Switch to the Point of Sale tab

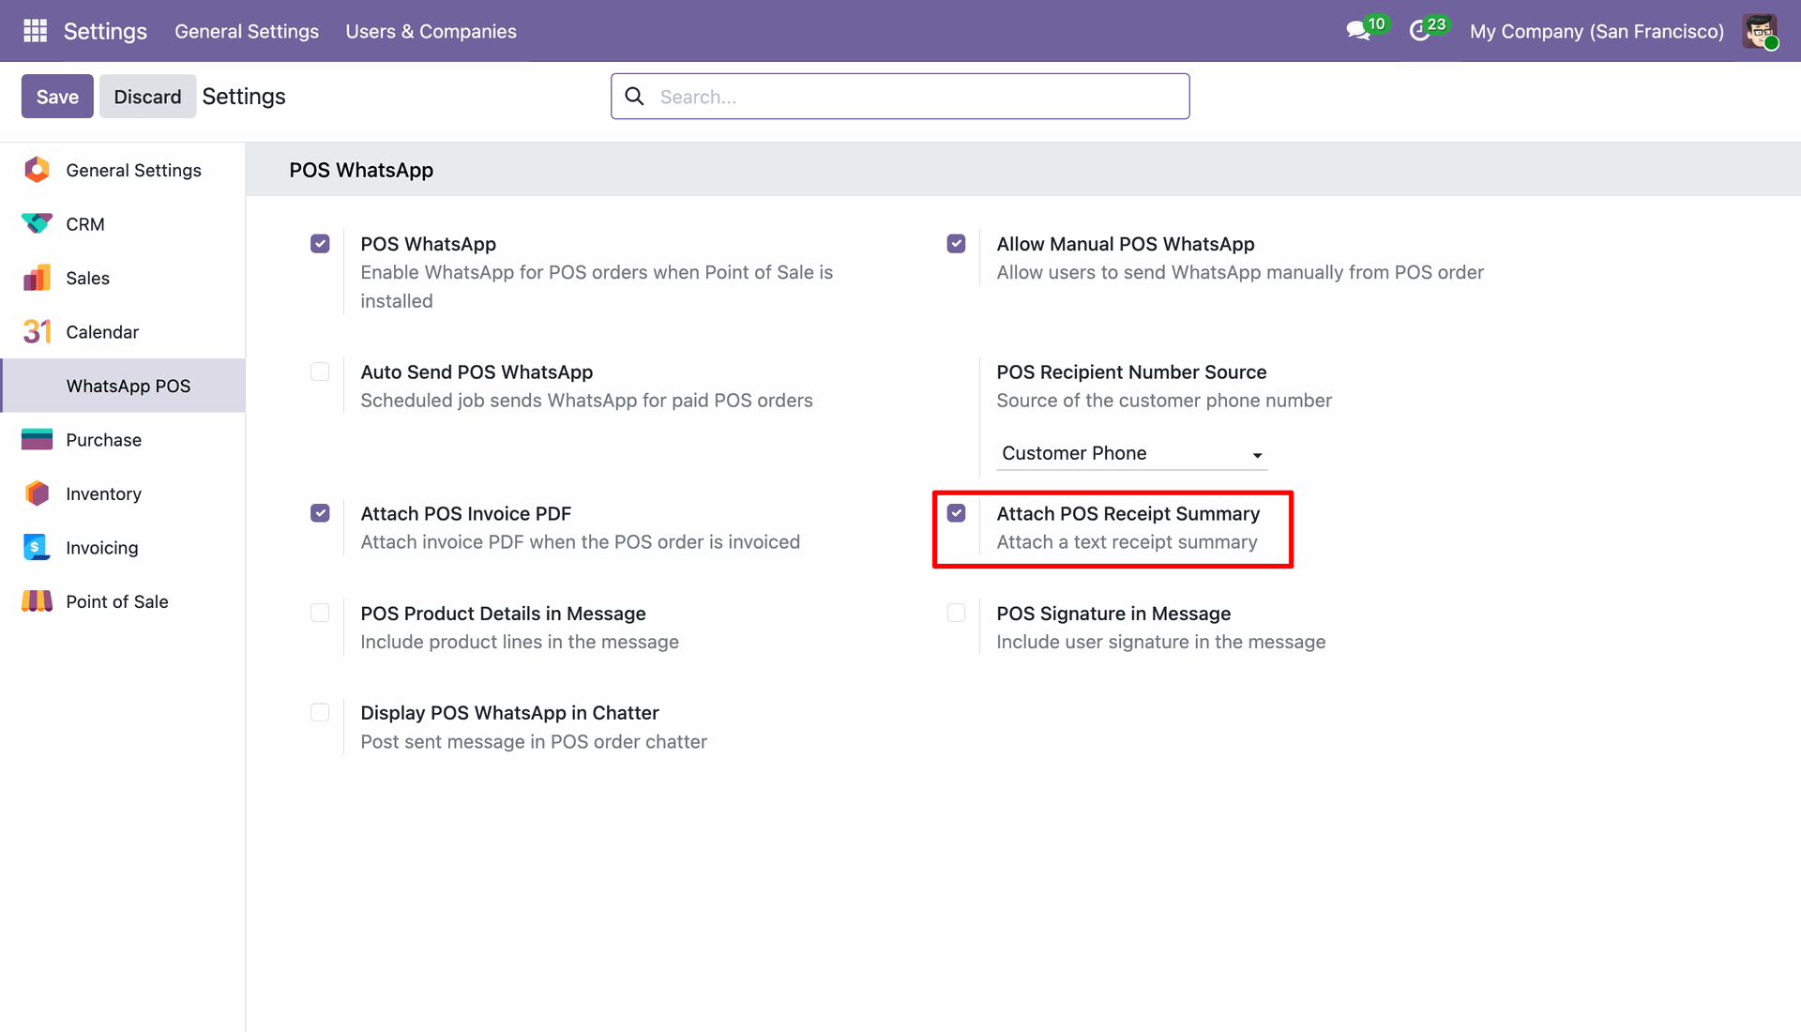(123, 601)
